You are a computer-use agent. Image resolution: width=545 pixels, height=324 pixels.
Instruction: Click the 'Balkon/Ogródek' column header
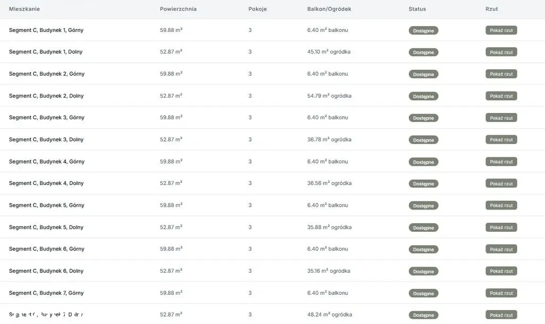[329, 9]
